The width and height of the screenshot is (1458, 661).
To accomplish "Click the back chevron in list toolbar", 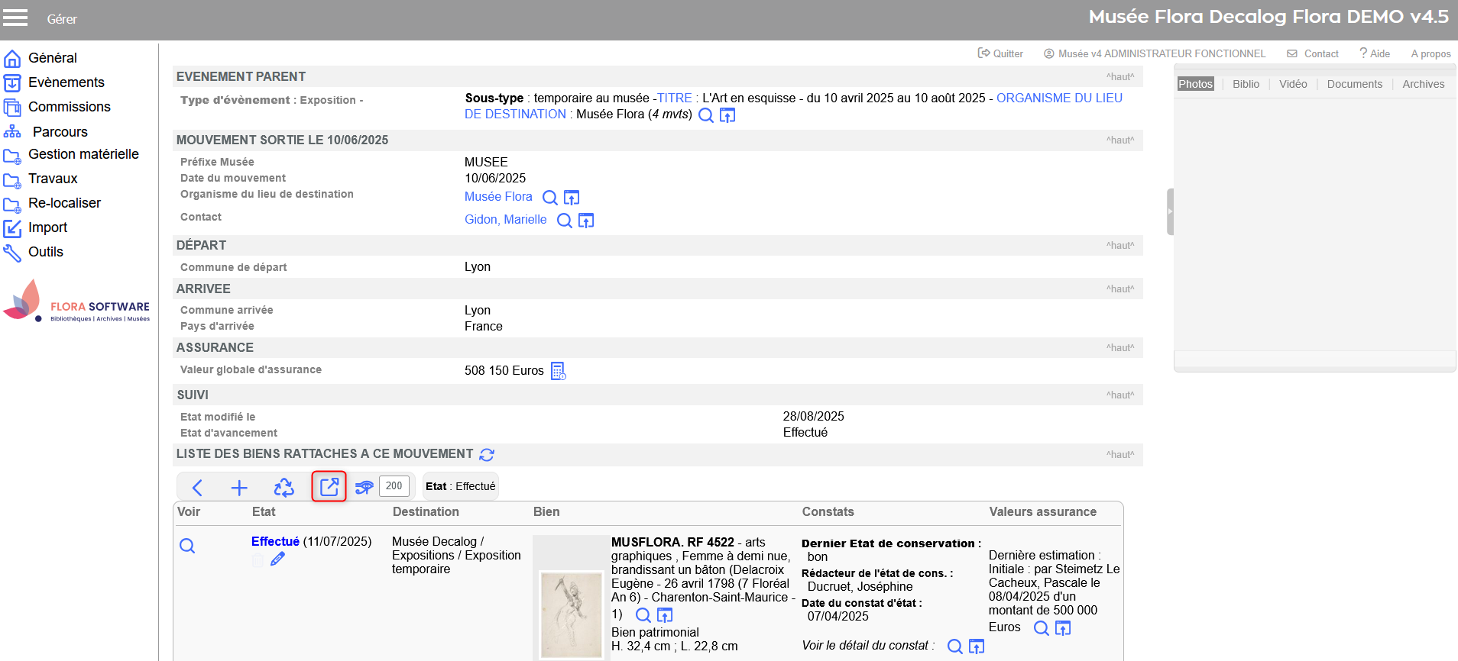I will [x=197, y=488].
